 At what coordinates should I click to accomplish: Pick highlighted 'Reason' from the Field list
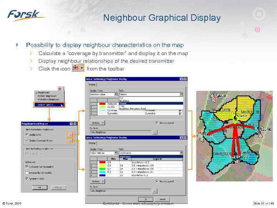(151, 103)
